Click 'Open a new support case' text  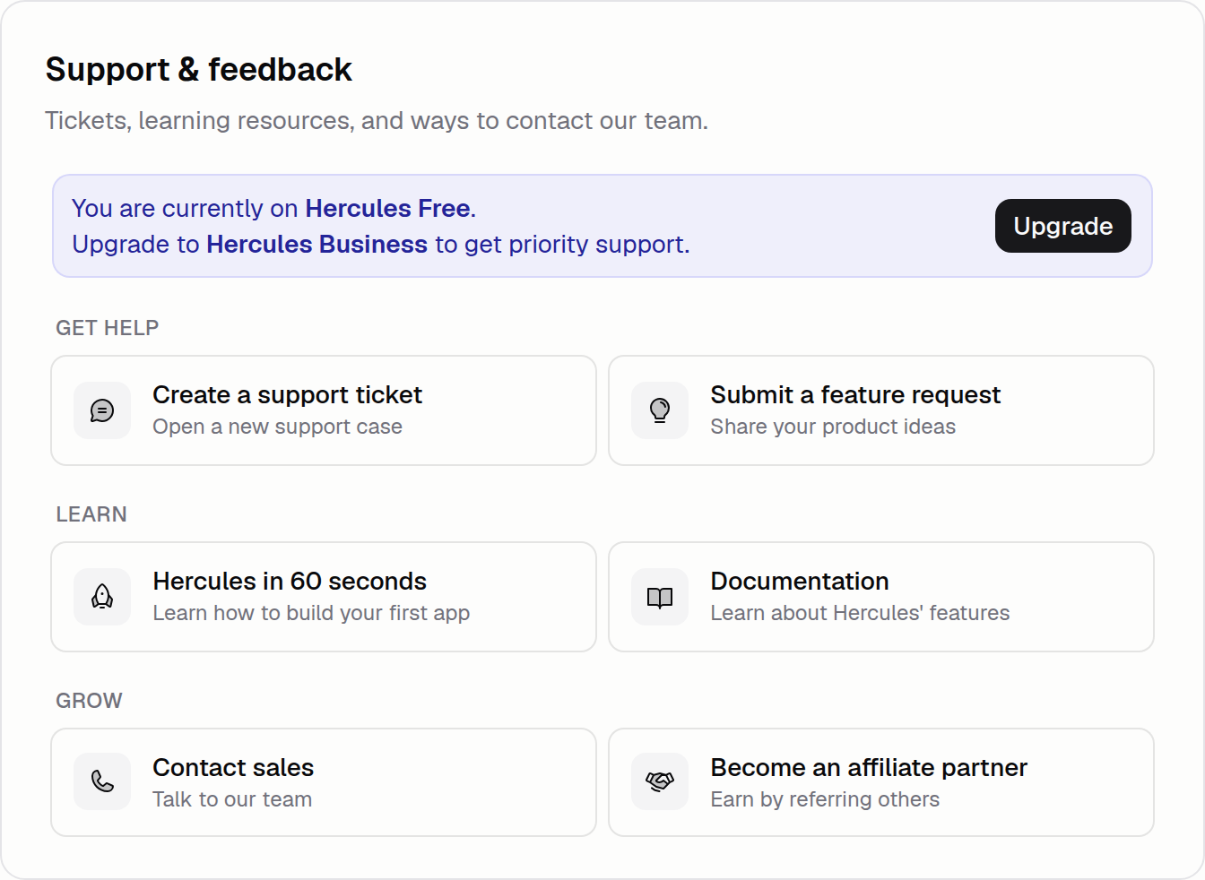point(277,427)
